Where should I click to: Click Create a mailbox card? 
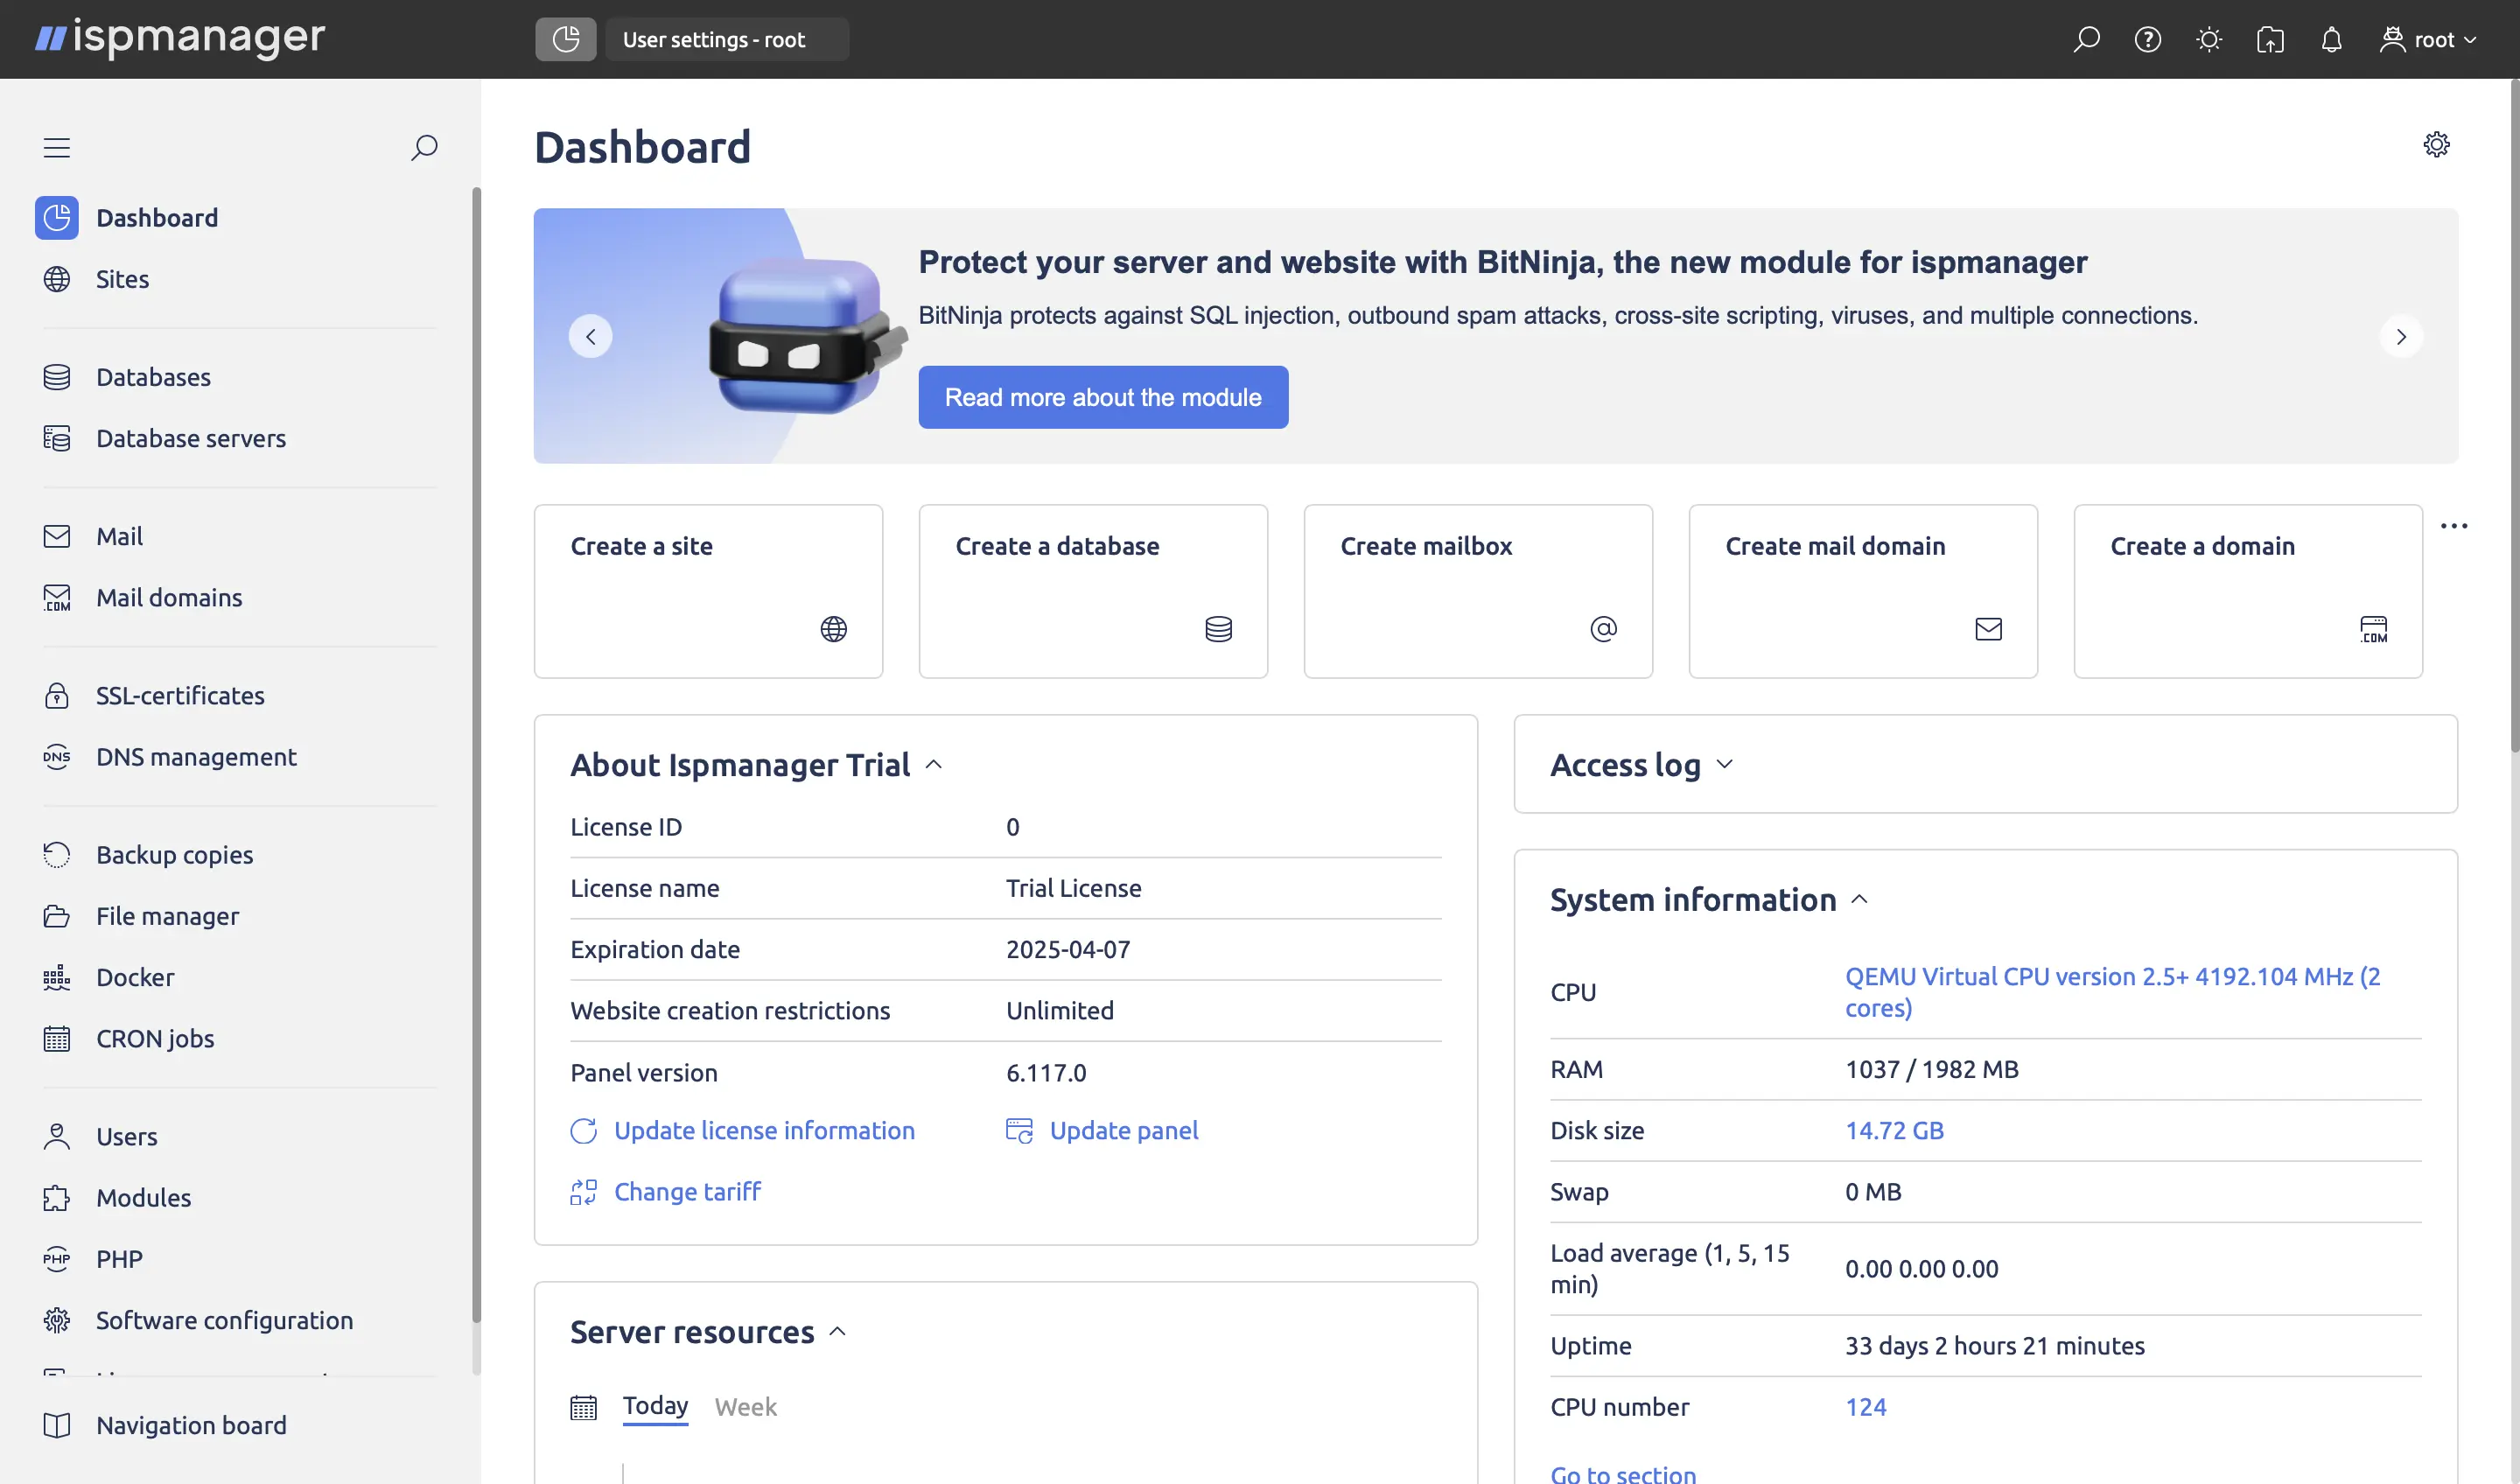point(1477,591)
